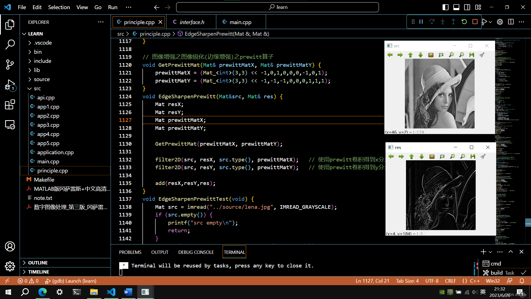This screenshot has height=299, width=531.
Task: Click the split editor icon
Action: 511,22
